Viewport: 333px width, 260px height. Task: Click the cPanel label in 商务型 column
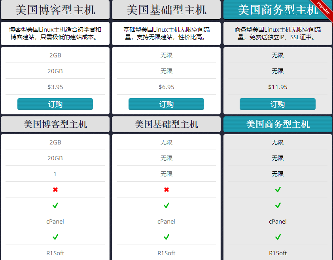coord(278,221)
